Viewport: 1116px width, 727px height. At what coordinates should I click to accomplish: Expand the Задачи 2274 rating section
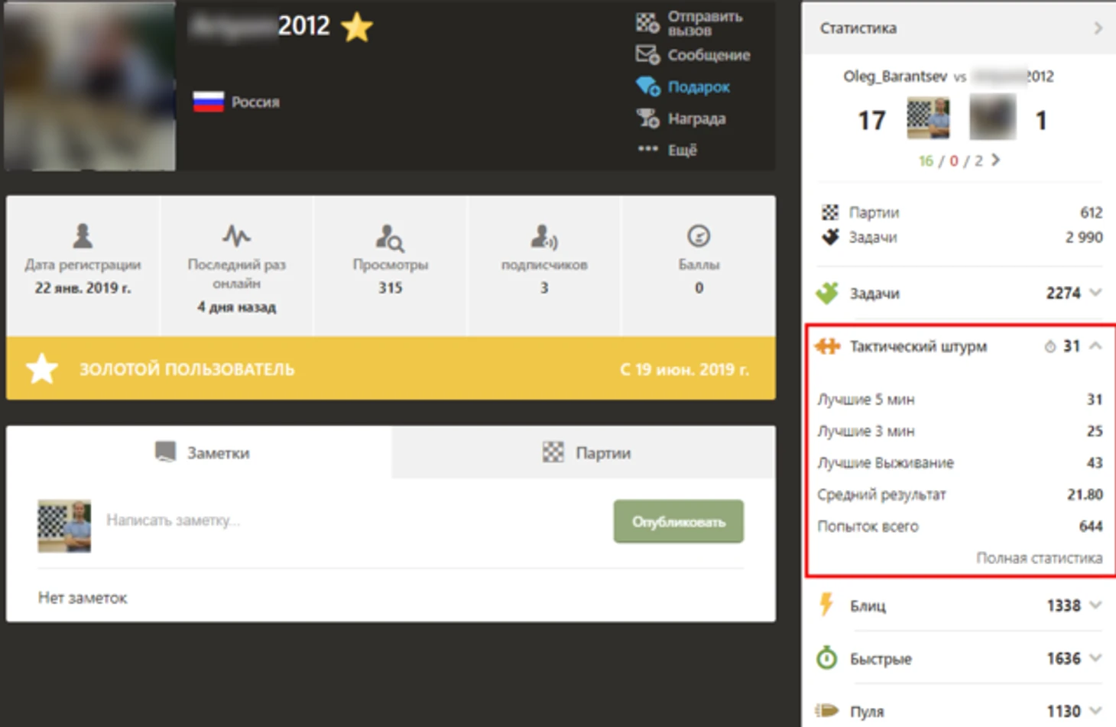click(x=1096, y=293)
